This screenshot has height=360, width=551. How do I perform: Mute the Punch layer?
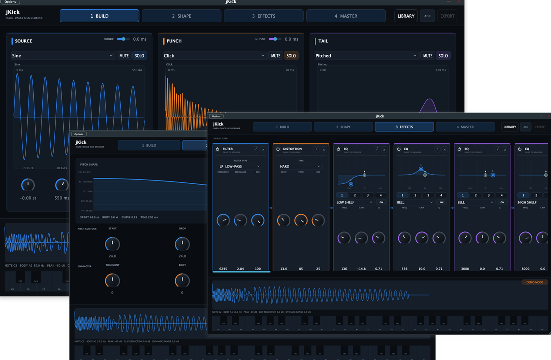[x=276, y=56]
